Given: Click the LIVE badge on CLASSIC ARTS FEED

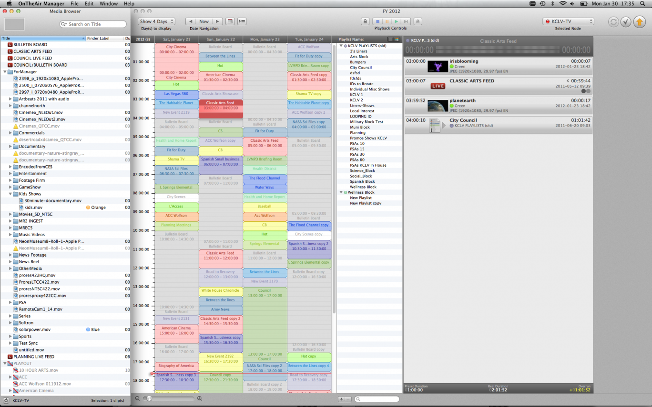Looking at the screenshot, I should tap(438, 86).
